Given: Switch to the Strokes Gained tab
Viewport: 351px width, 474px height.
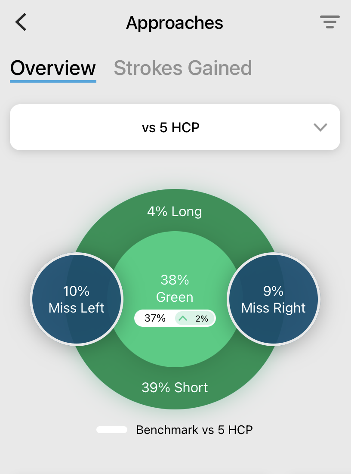Looking at the screenshot, I should (x=182, y=68).
